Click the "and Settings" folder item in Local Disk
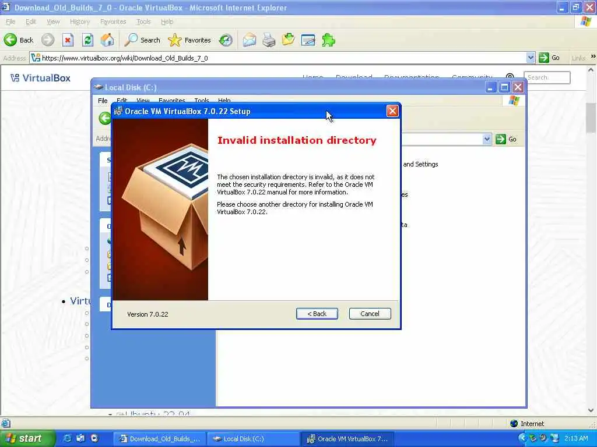The width and height of the screenshot is (597, 447). point(420,164)
